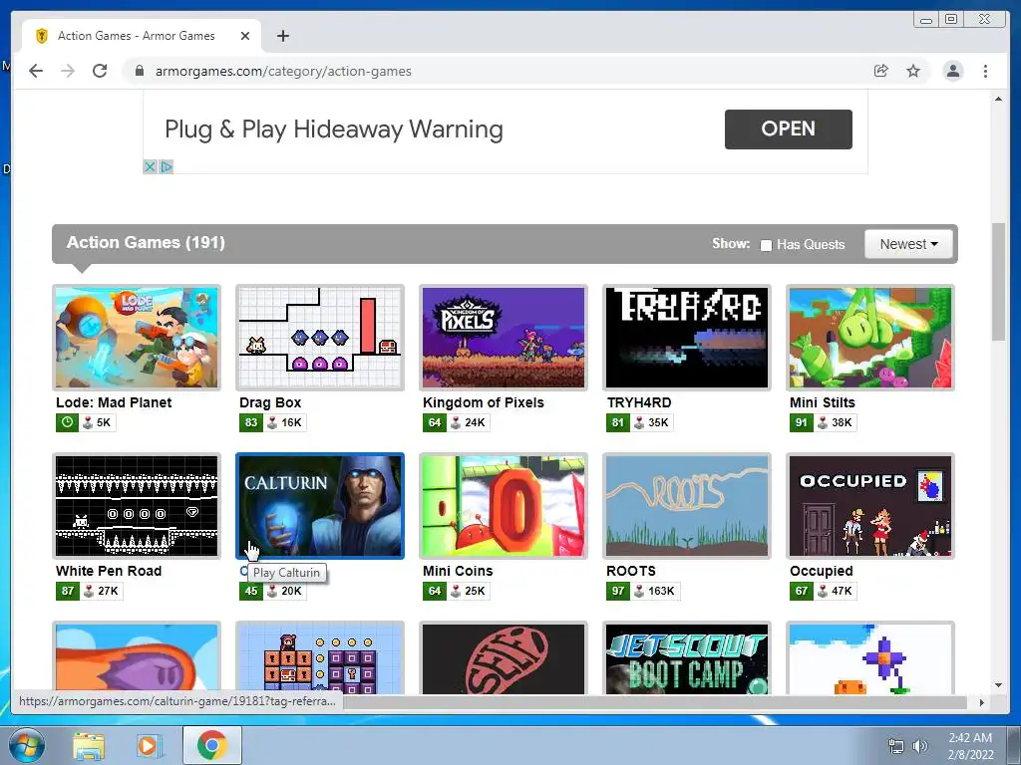Image resolution: width=1021 pixels, height=765 pixels.
Task: Open Occupied game thumbnail
Action: [x=869, y=506]
